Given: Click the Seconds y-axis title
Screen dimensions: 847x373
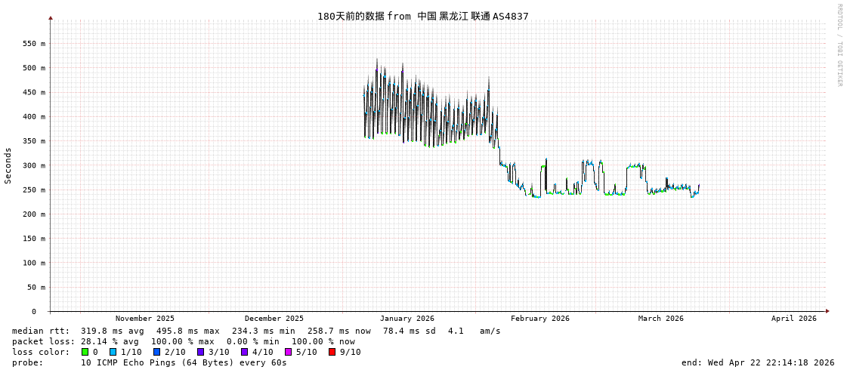Looking at the screenshot, I should [8, 165].
